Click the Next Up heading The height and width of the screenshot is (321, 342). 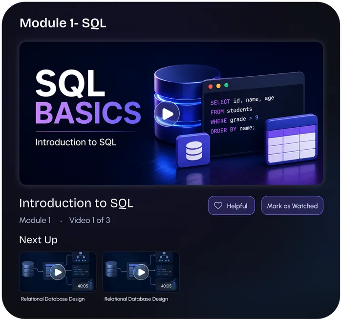(x=39, y=240)
